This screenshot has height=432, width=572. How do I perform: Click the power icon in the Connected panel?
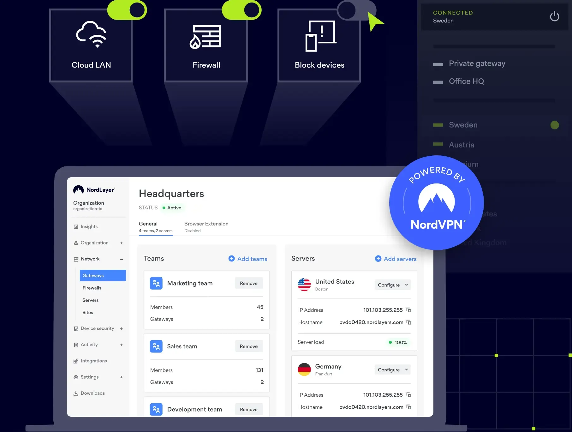click(554, 16)
